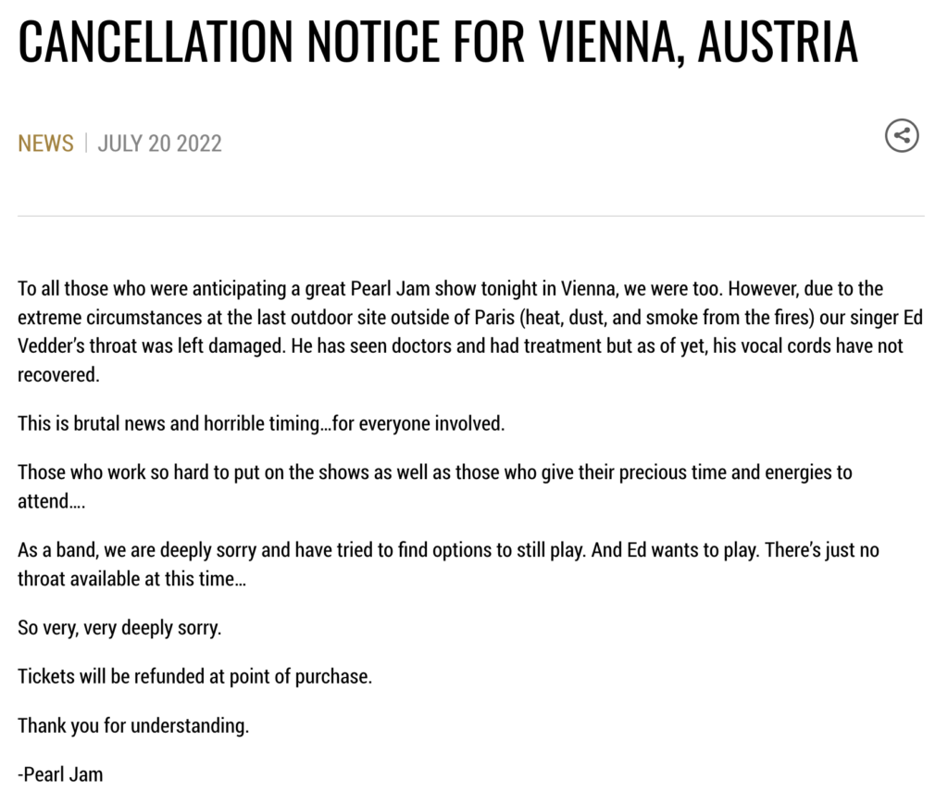Click 'Thank you for understanding.' line
Image resolution: width=948 pixels, height=804 pixels.
tap(133, 725)
